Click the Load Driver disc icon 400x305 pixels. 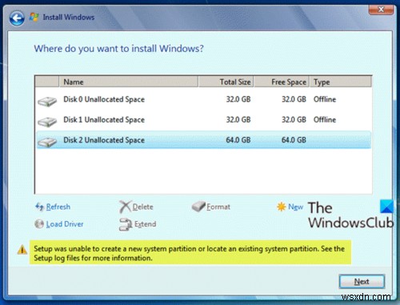tap(39, 224)
